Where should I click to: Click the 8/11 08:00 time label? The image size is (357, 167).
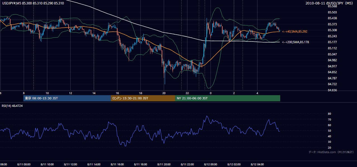(24, 164)
